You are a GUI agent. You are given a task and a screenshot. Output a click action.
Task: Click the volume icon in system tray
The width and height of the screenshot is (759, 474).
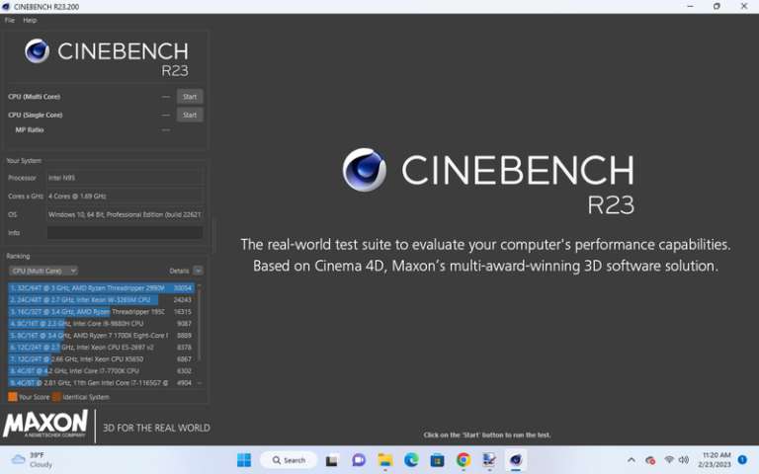(x=684, y=460)
